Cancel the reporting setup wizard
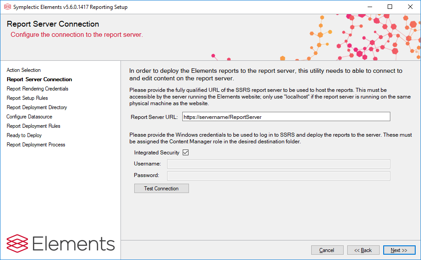The width and height of the screenshot is (421, 260). [327, 250]
